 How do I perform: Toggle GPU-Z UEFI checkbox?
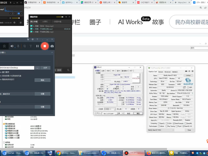188,87
